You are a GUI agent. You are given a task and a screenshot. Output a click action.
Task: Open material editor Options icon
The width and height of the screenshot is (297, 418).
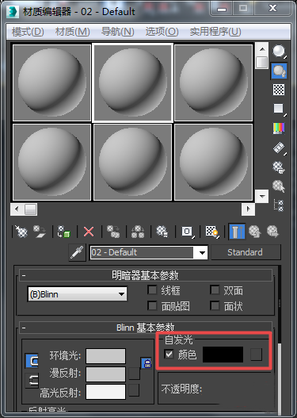tap(279, 167)
